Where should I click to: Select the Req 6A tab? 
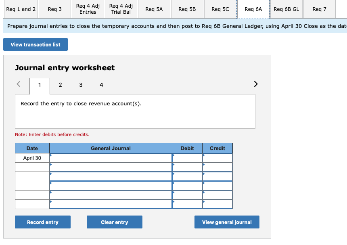pyautogui.click(x=253, y=9)
